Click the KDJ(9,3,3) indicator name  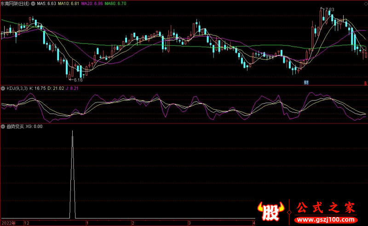16,87
